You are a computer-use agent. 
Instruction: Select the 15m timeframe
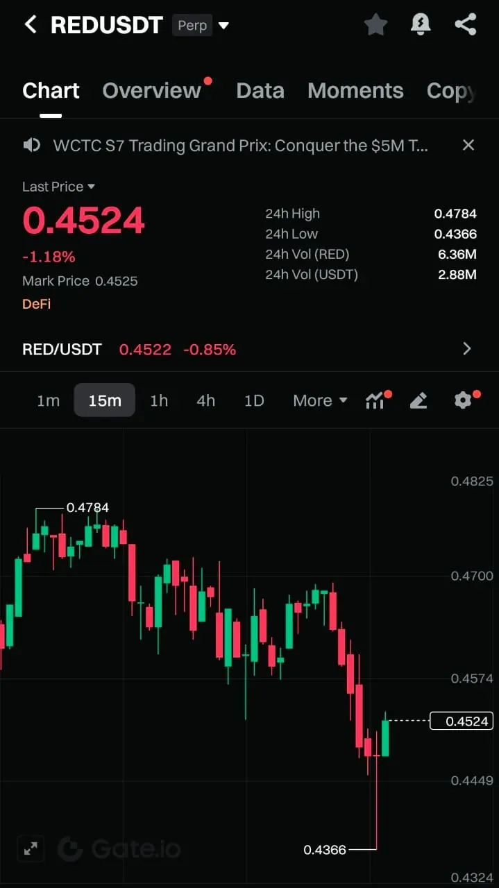pyautogui.click(x=105, y=400)
